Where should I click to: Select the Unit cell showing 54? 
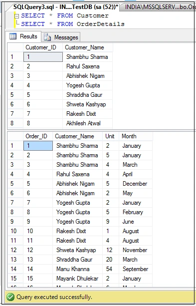point(111,269)
